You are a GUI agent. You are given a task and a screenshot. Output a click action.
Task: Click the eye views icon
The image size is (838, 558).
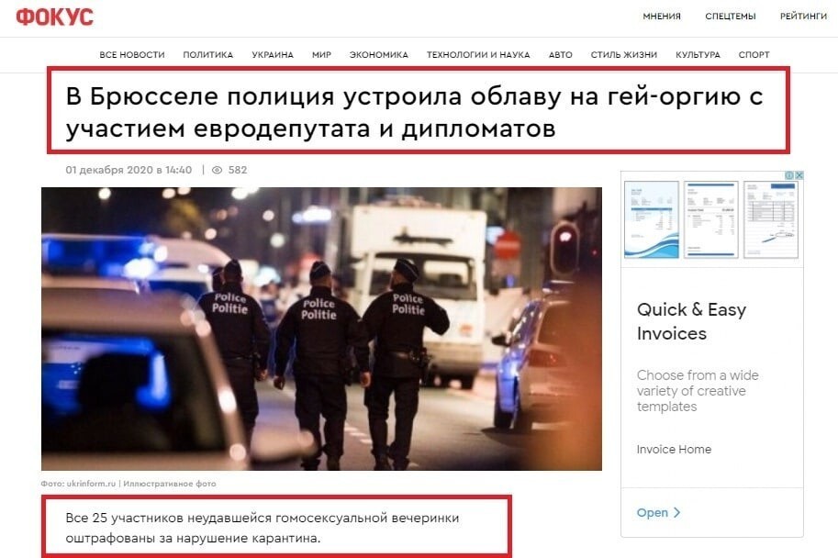pyautogui.click(x=217, y=170)
